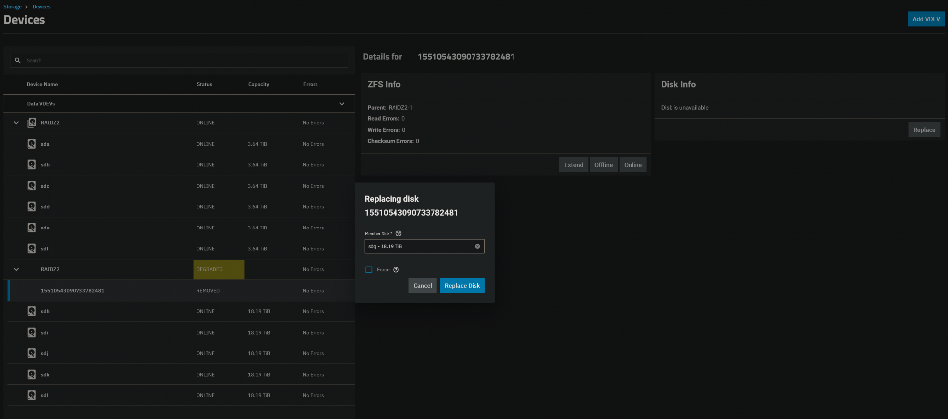Collapse the degraded RAIDZ2 vdev
Viewport: 948px width, 419px height.
pos(16,269)
